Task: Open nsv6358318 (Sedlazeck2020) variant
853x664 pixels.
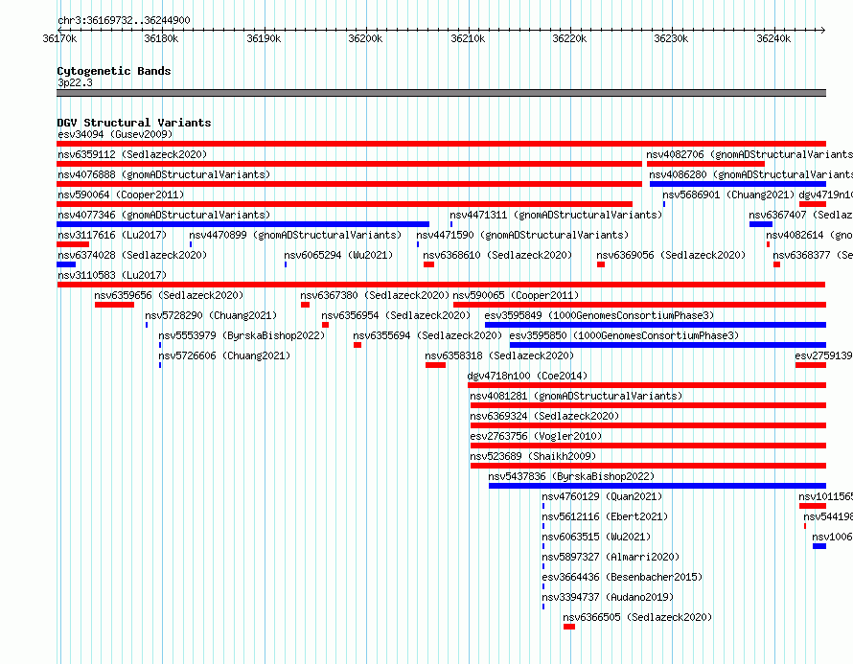Action: coord(499,355)
